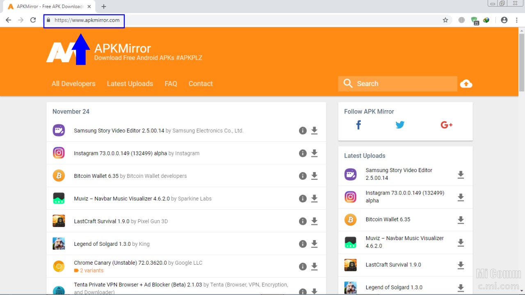Click the browser forward arrow

pos(21,20)
